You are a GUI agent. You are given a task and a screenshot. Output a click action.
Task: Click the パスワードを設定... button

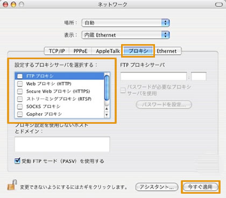[x=164, y=104]
